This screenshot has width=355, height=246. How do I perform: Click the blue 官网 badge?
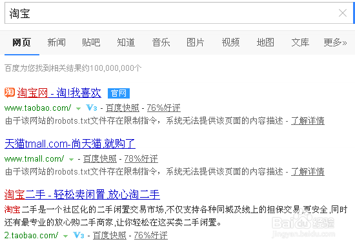pyautogui.click(x=119, y=93)
